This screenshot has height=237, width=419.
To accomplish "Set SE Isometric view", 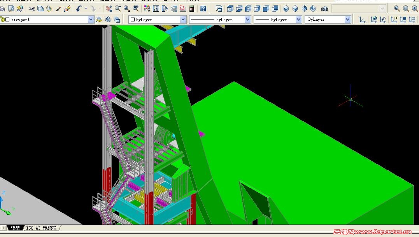I will click(295, 9).
